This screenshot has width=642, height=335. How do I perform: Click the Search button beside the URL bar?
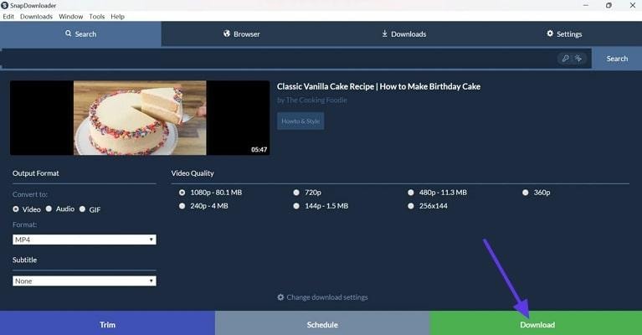[x=617, y=59]
